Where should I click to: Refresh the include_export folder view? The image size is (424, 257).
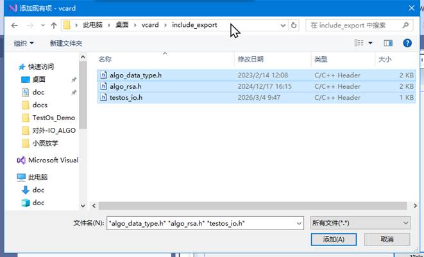[x=294, y=26]
